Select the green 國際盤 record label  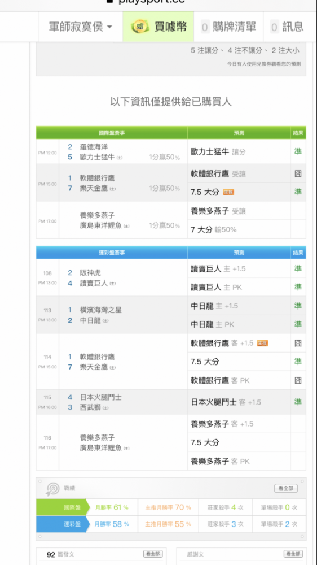[x=62, y=507]
